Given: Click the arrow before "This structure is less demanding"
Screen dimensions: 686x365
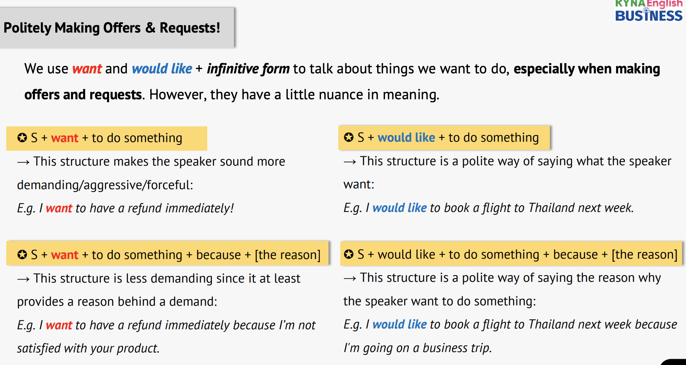Looking at the screenshot, I should click(24, 279).
